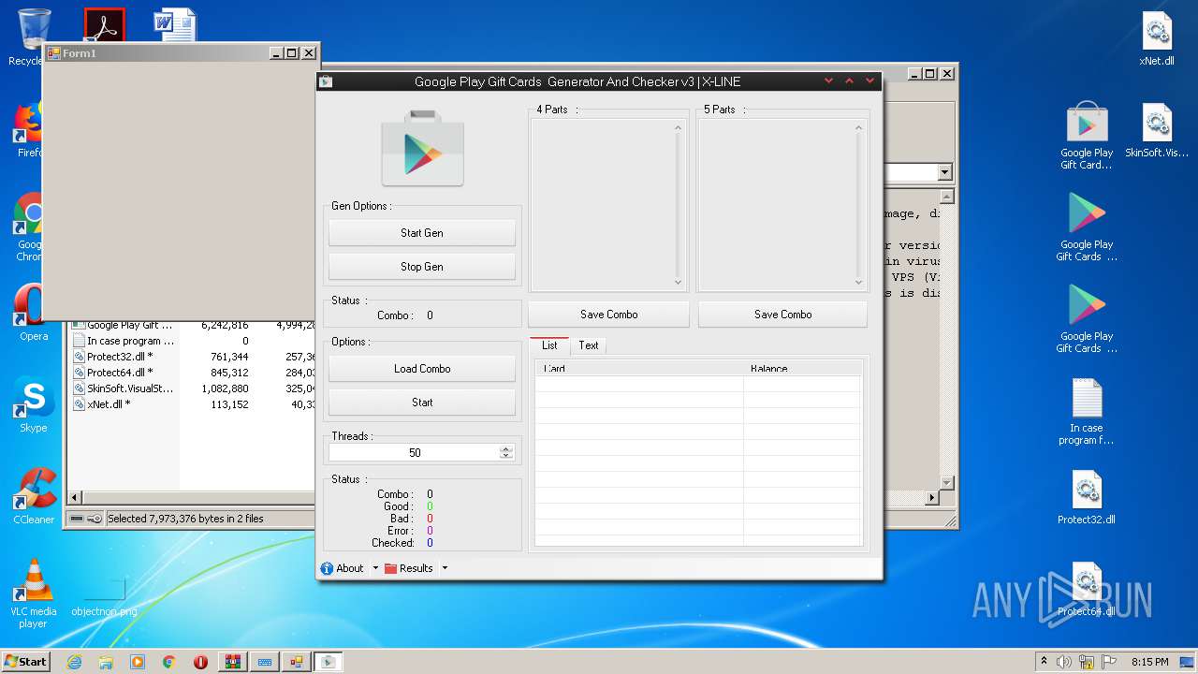Click the Balance column header
This screenshot has width=1198, height=674.
click(x=802, y=369)
